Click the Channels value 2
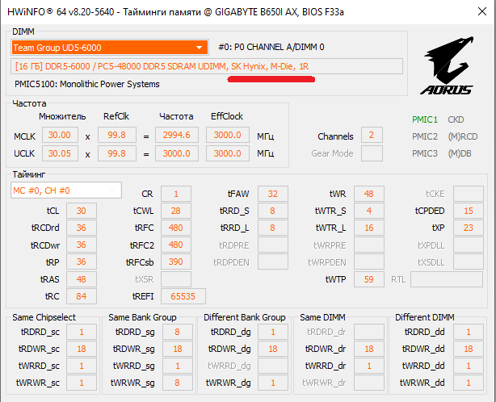The width and height of the screenshot is (496, 402). 372,135
